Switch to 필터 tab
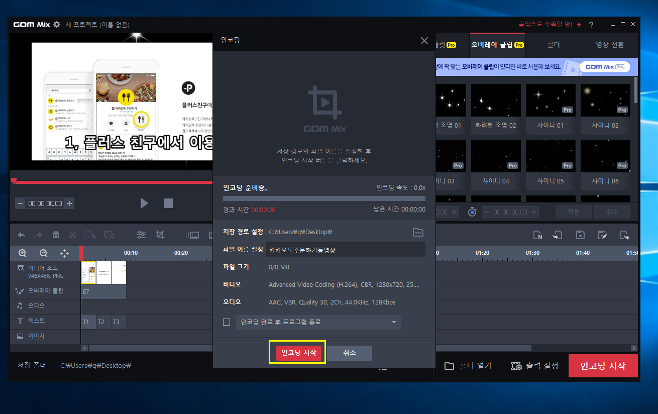This screenshot has width=658, height=414. pos(554,44)
